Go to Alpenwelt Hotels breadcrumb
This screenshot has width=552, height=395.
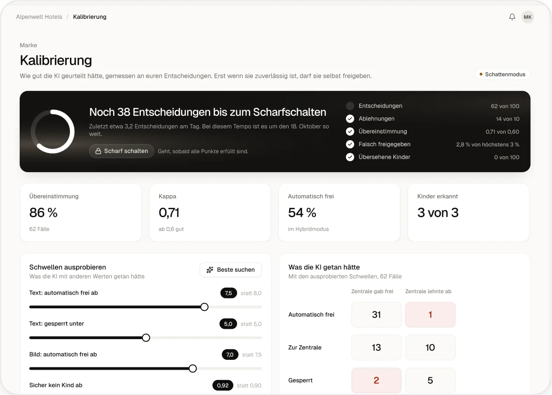[39, 17]
